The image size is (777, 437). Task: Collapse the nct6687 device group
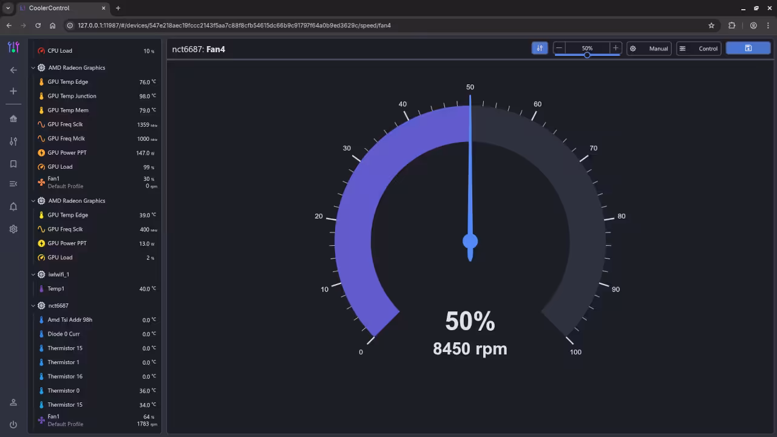tap(33, 306)
